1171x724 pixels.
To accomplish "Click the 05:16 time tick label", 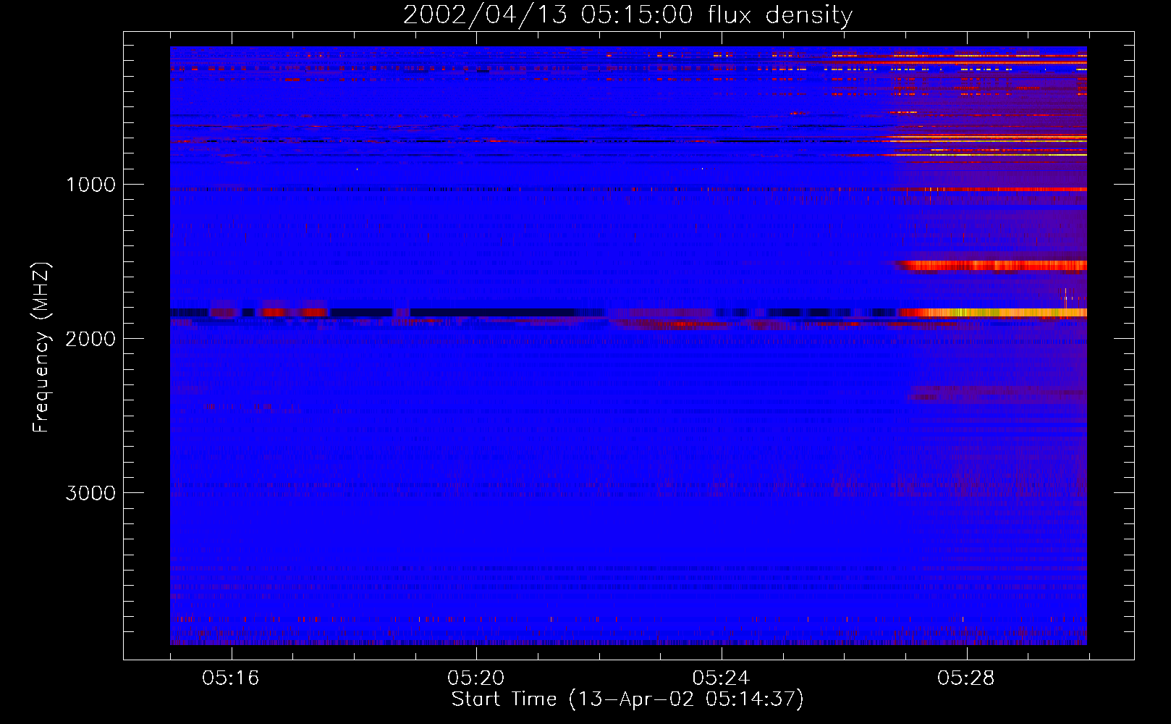I will coord(231,678).
